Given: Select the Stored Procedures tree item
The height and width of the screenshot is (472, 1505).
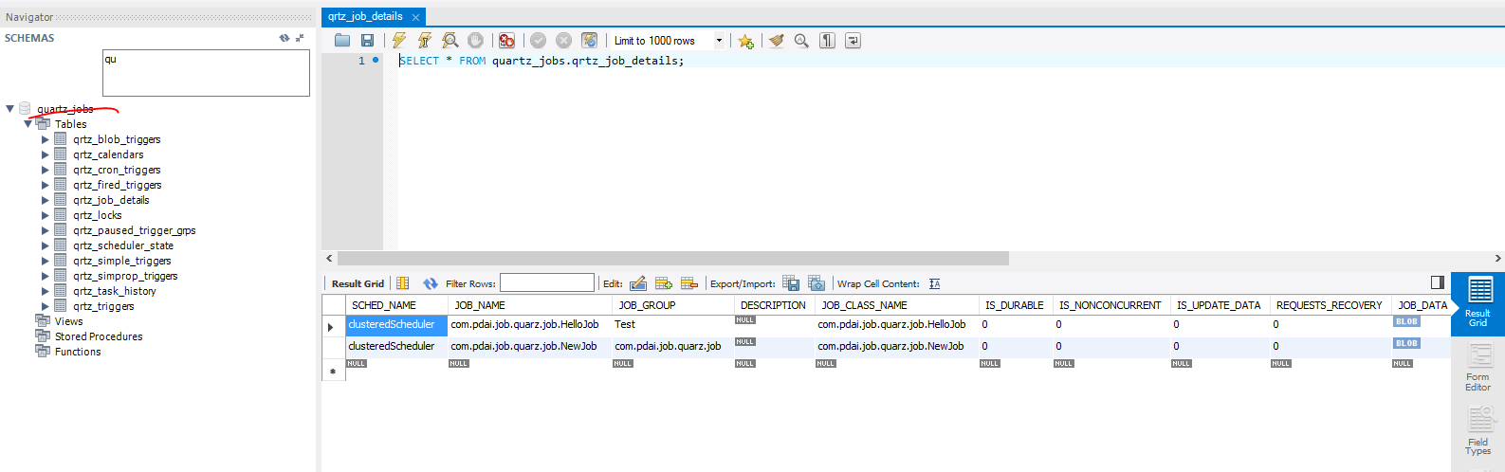Looking at the screenshot, I should tap(98, 336).
